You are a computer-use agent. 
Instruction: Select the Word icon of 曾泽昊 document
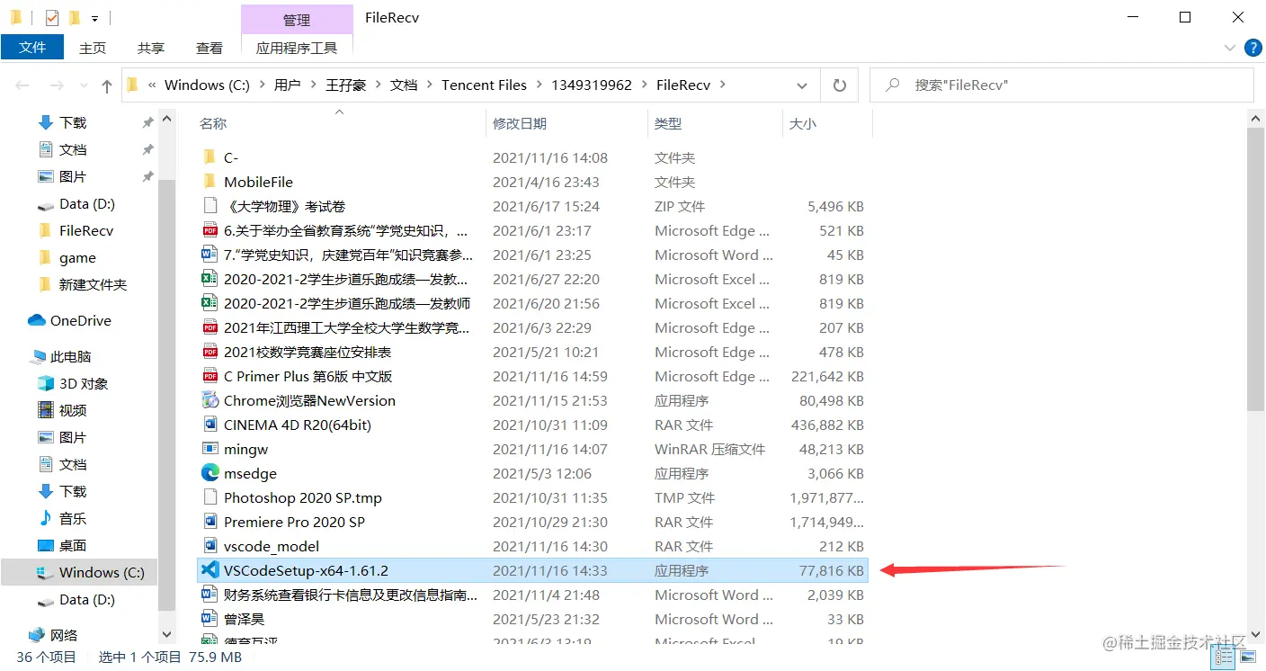(x=210, y=619)
